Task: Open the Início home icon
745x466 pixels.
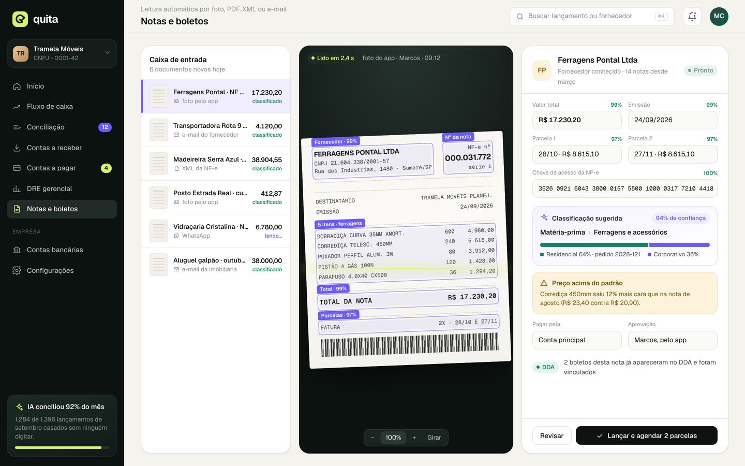Action: pyautogui.click(x=17, y=86)
